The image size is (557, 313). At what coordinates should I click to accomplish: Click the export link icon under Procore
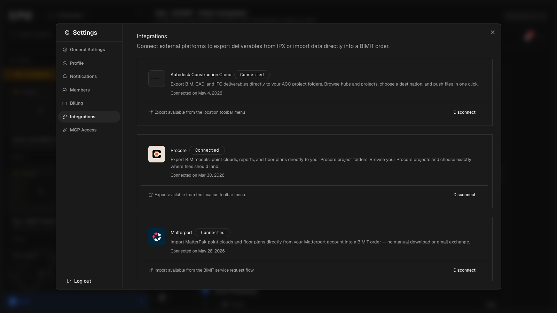coord(151,195)
